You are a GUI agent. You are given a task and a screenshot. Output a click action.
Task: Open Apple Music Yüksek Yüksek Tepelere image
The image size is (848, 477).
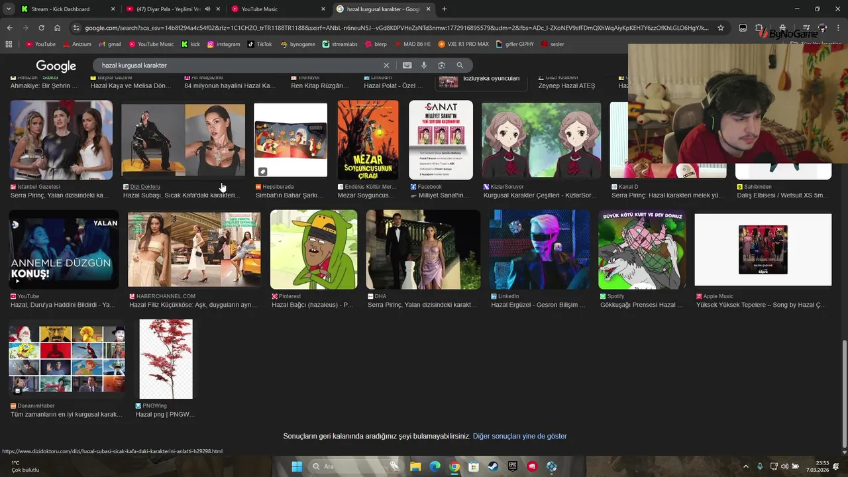(x=763, y=250)
